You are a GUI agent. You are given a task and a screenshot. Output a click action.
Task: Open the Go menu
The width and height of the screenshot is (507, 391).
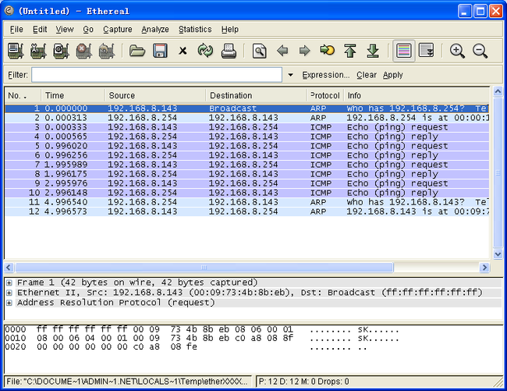[x=88, y=30]
